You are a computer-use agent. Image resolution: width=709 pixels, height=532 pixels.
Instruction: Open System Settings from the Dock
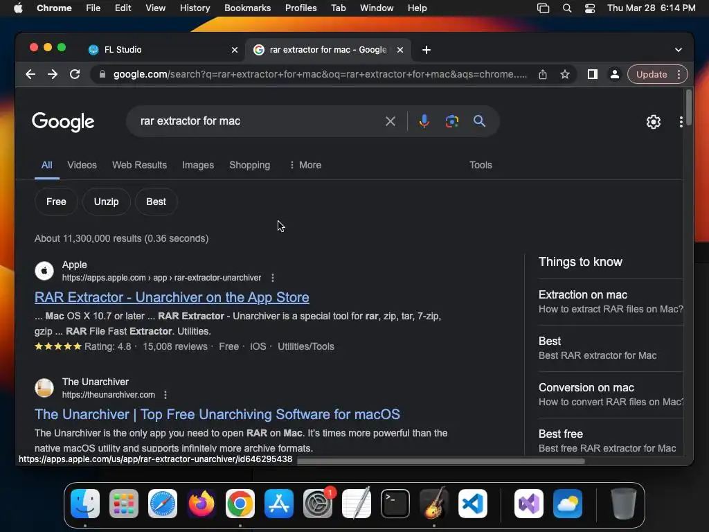pyautogui.click(x=318, y=504)
